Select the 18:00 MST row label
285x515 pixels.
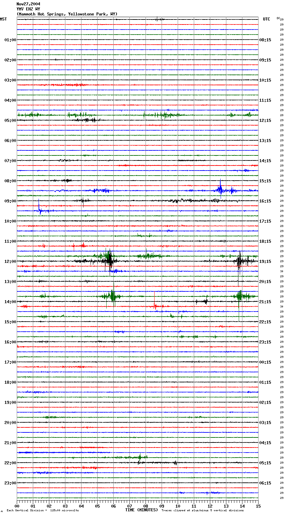pos(10,382)
